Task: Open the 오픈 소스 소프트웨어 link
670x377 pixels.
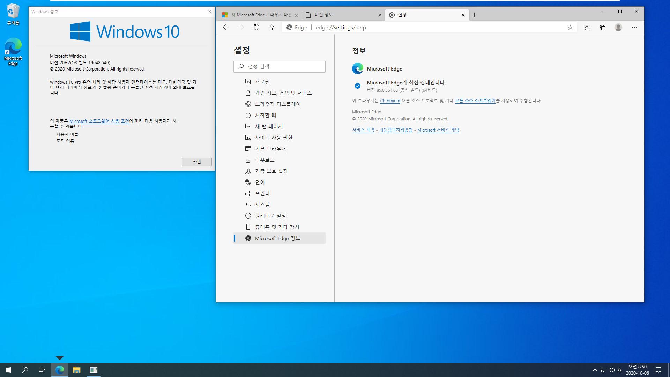Action: click(x=475, y=101)
